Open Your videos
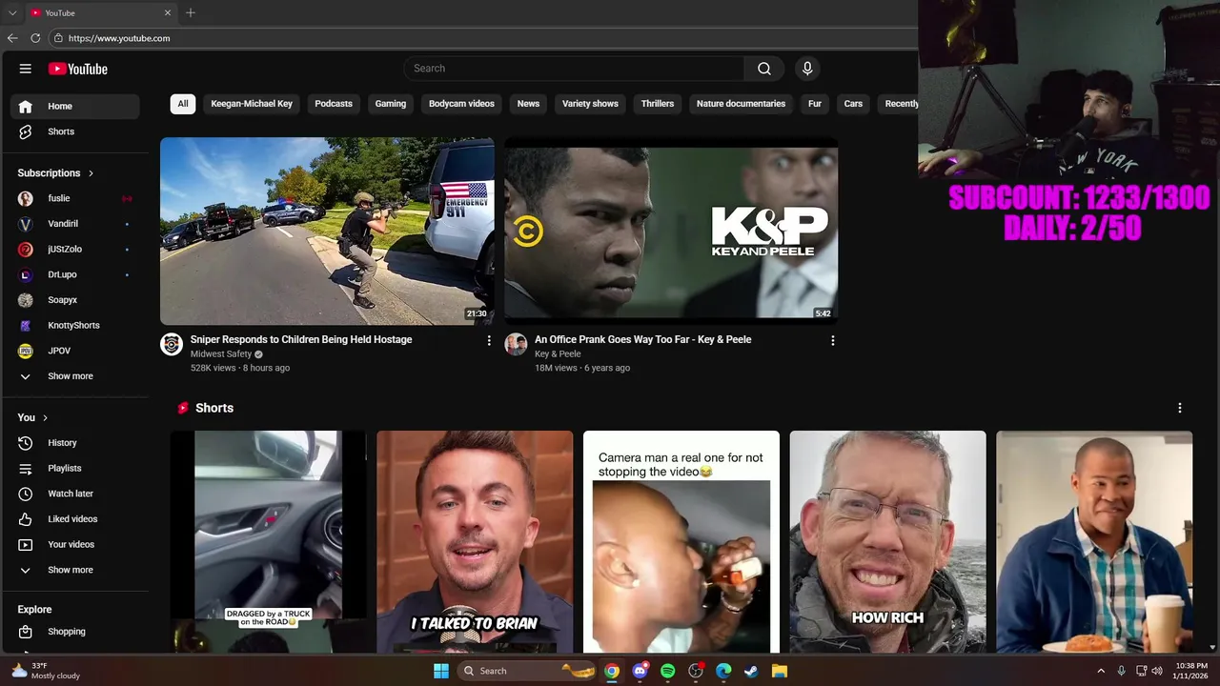The height and width of the screenshot is (686, 1220). (74, 544)
